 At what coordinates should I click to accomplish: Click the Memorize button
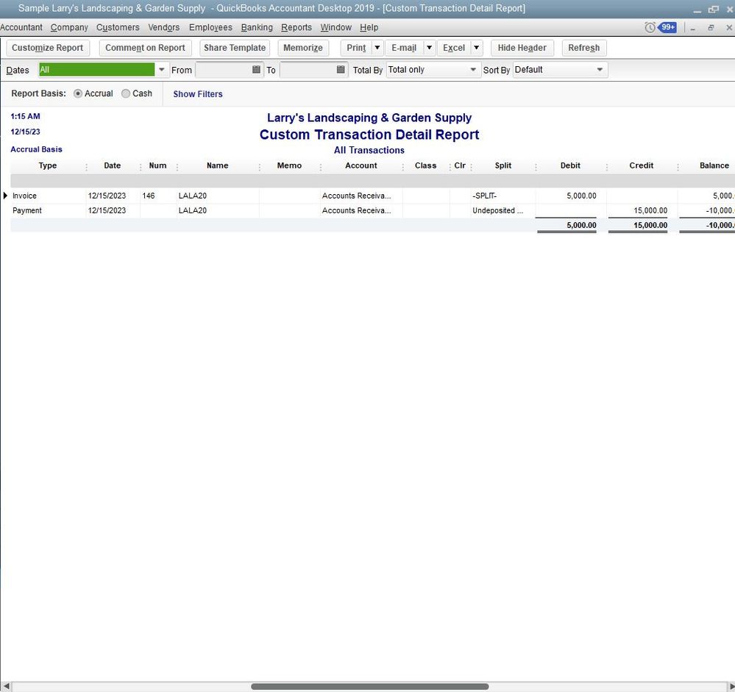coord(303,48)
